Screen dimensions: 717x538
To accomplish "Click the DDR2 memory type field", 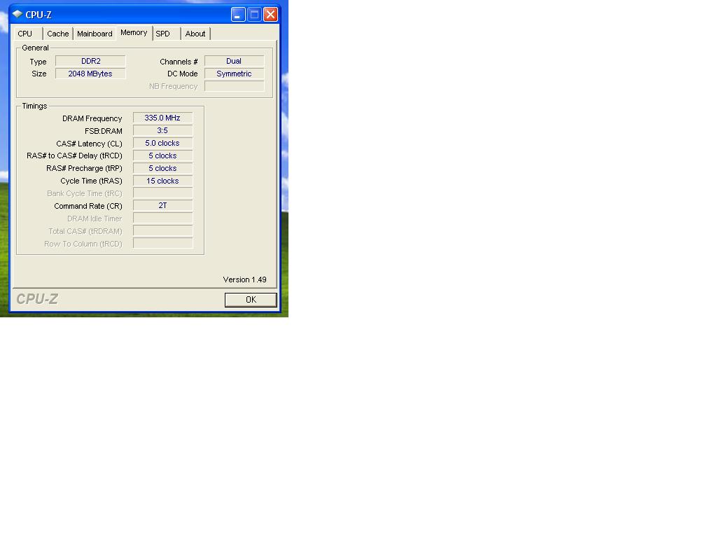I will tap(90, 61).
